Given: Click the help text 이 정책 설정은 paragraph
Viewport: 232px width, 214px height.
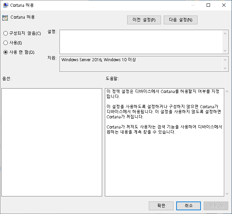Looking at the screenshot, I should click(x=163, y=94).
